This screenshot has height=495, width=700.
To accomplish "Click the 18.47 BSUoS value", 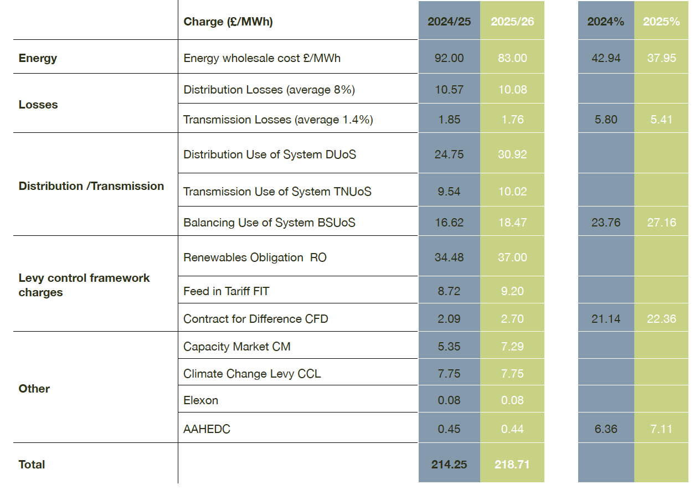I will 512,223.
